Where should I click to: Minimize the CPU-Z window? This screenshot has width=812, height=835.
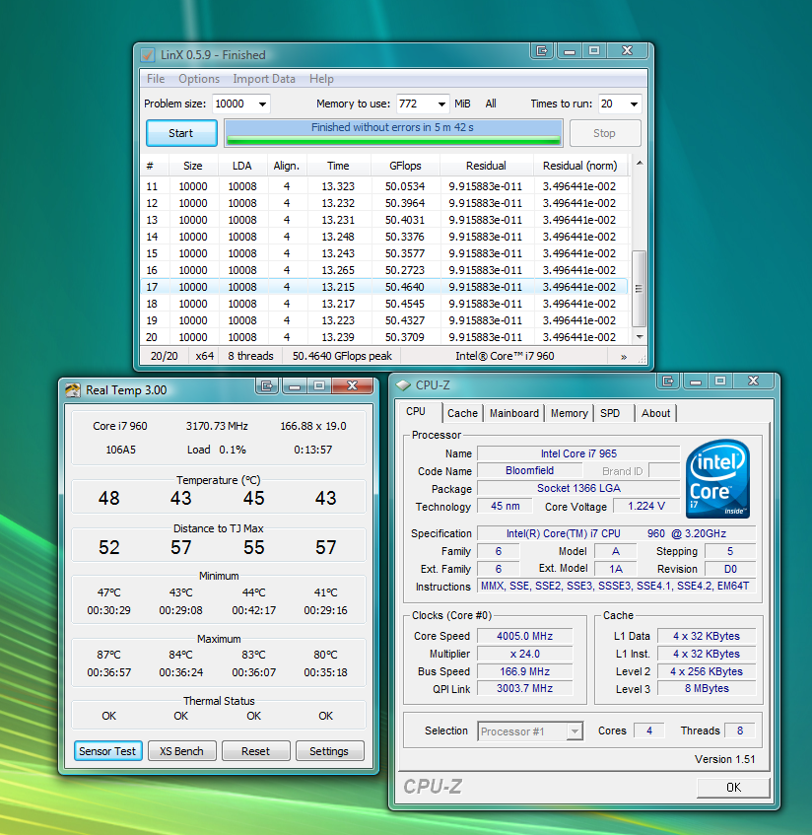(696, 381)
